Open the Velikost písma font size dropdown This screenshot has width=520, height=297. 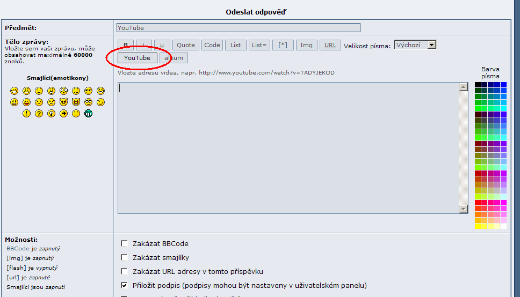415,45
